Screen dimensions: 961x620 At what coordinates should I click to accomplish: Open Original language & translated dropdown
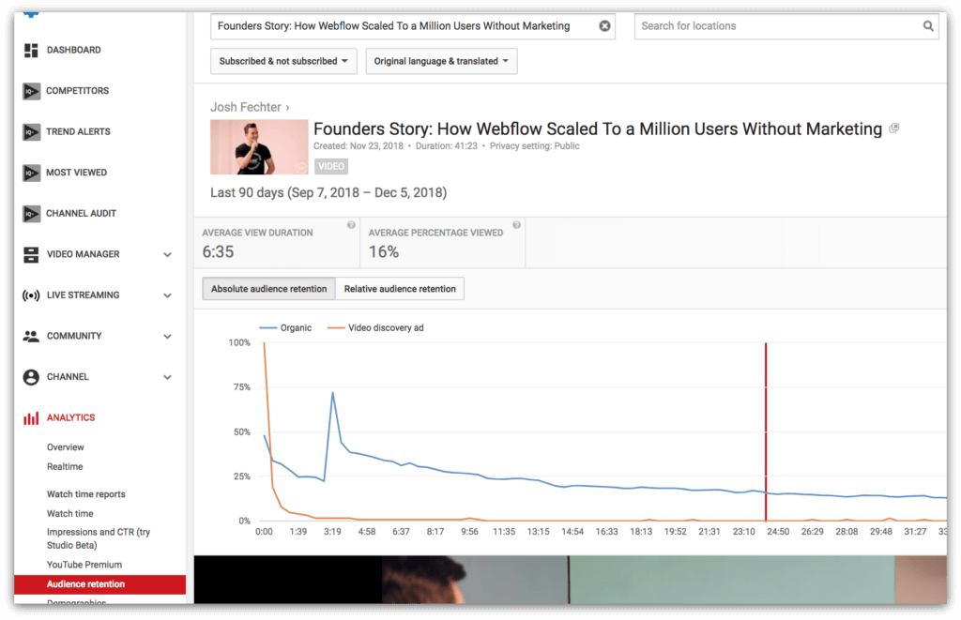441,61
